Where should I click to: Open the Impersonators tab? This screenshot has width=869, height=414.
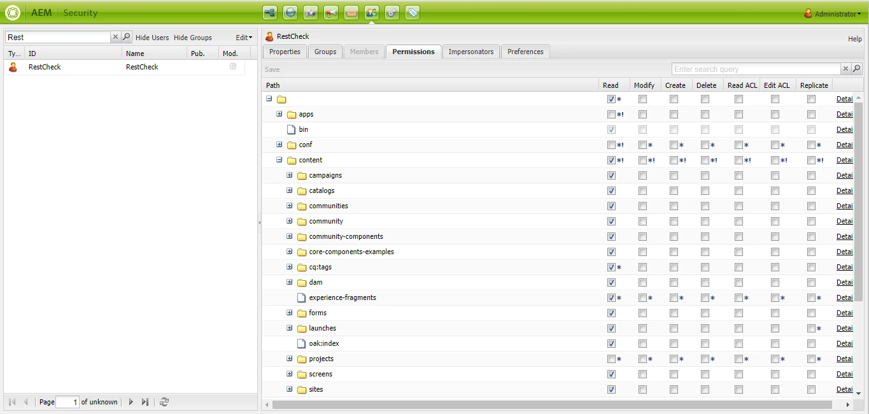[471, 52]
